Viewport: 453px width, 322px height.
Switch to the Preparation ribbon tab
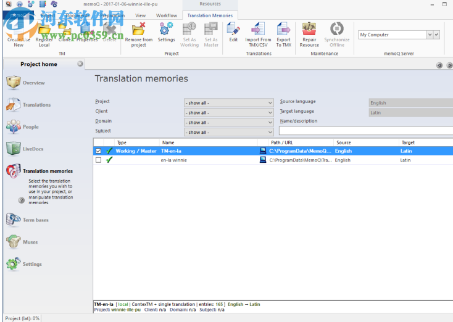(x=112, y=15)
